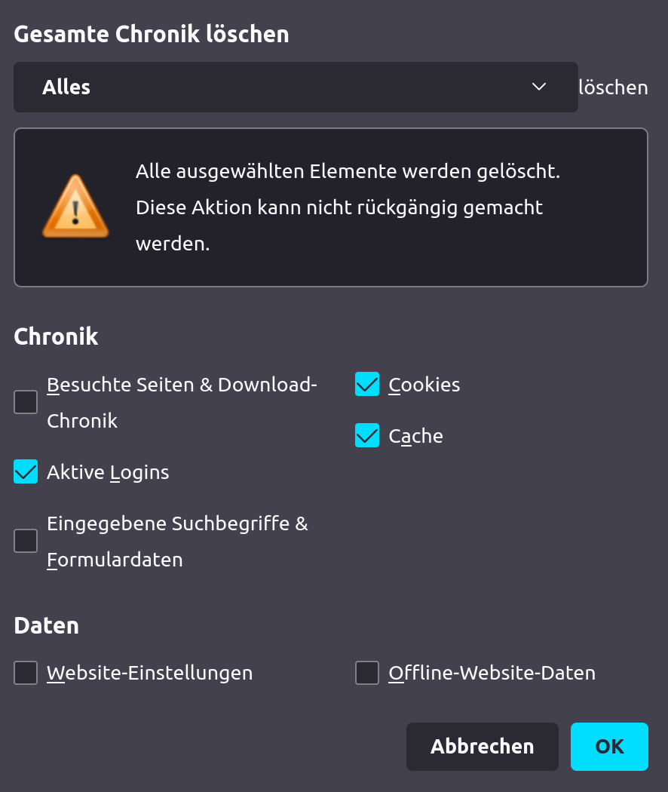
Task: Tick the "Besuchte Seiten & Download-Chronik" checkbox
Action: (x=26, y=402)
